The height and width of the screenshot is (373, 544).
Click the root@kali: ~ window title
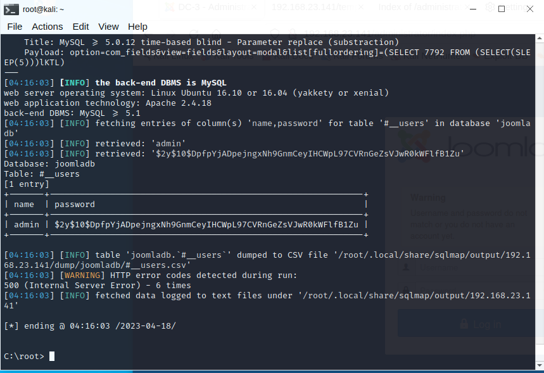pos(43,9)
